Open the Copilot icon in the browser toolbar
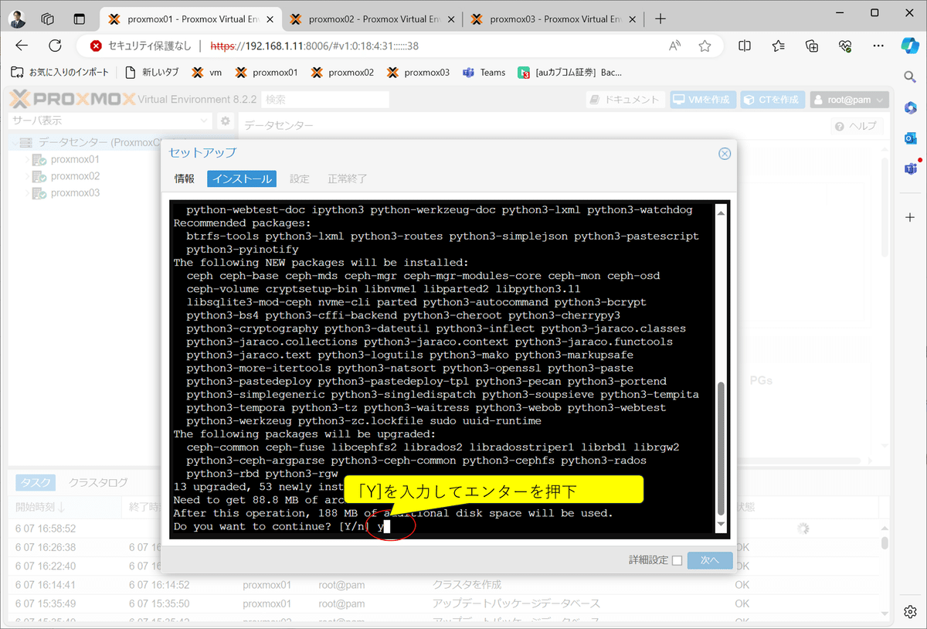This screenshot has height=629, width=927. coord(910,45)
